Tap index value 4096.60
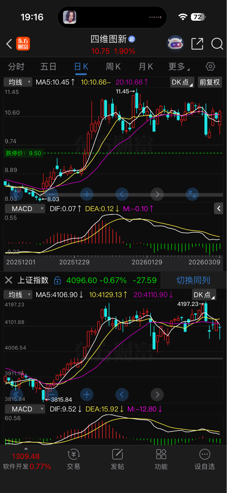 coord(82,280)
